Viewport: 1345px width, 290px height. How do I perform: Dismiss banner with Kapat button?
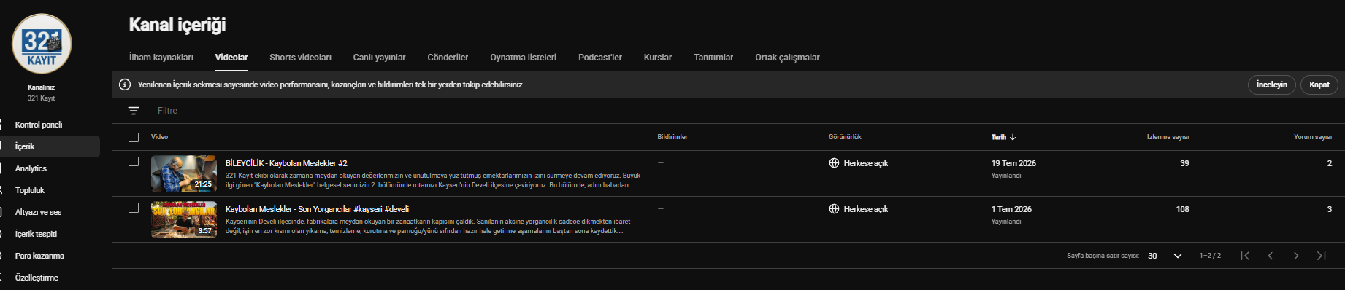point(1319,85)
